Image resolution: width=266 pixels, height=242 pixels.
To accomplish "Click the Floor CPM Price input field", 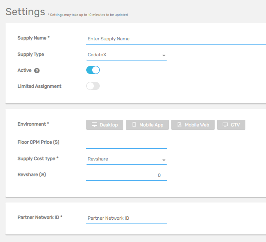I will pos(127,144).
